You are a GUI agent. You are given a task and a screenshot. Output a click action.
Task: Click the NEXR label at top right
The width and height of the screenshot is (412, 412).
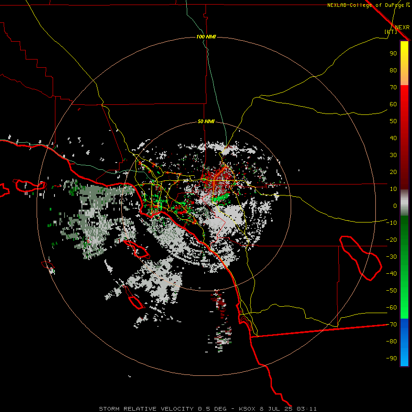[x=402, y=27]
